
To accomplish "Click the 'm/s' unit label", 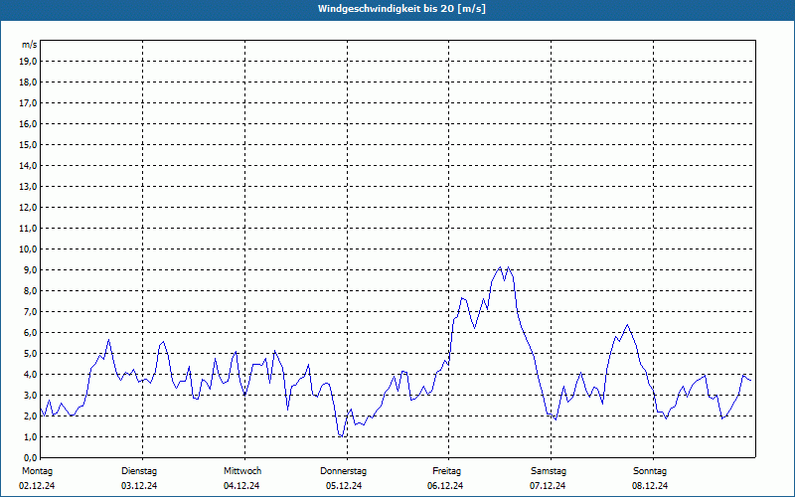I will [x=30, y=45].
